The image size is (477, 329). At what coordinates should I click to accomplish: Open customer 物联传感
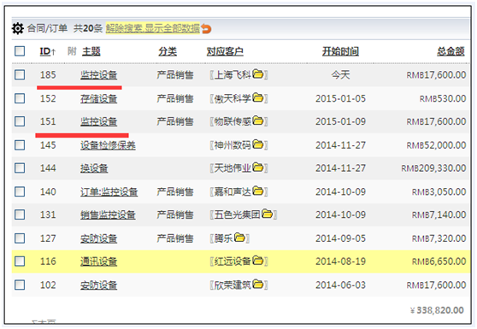(x=233, y=121)
